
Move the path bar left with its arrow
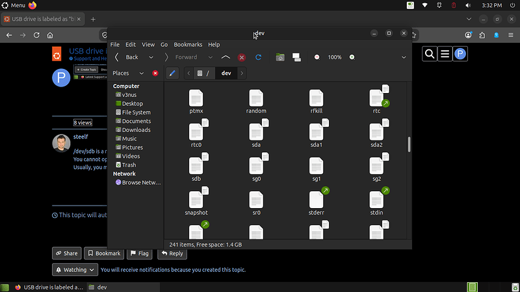188,73
